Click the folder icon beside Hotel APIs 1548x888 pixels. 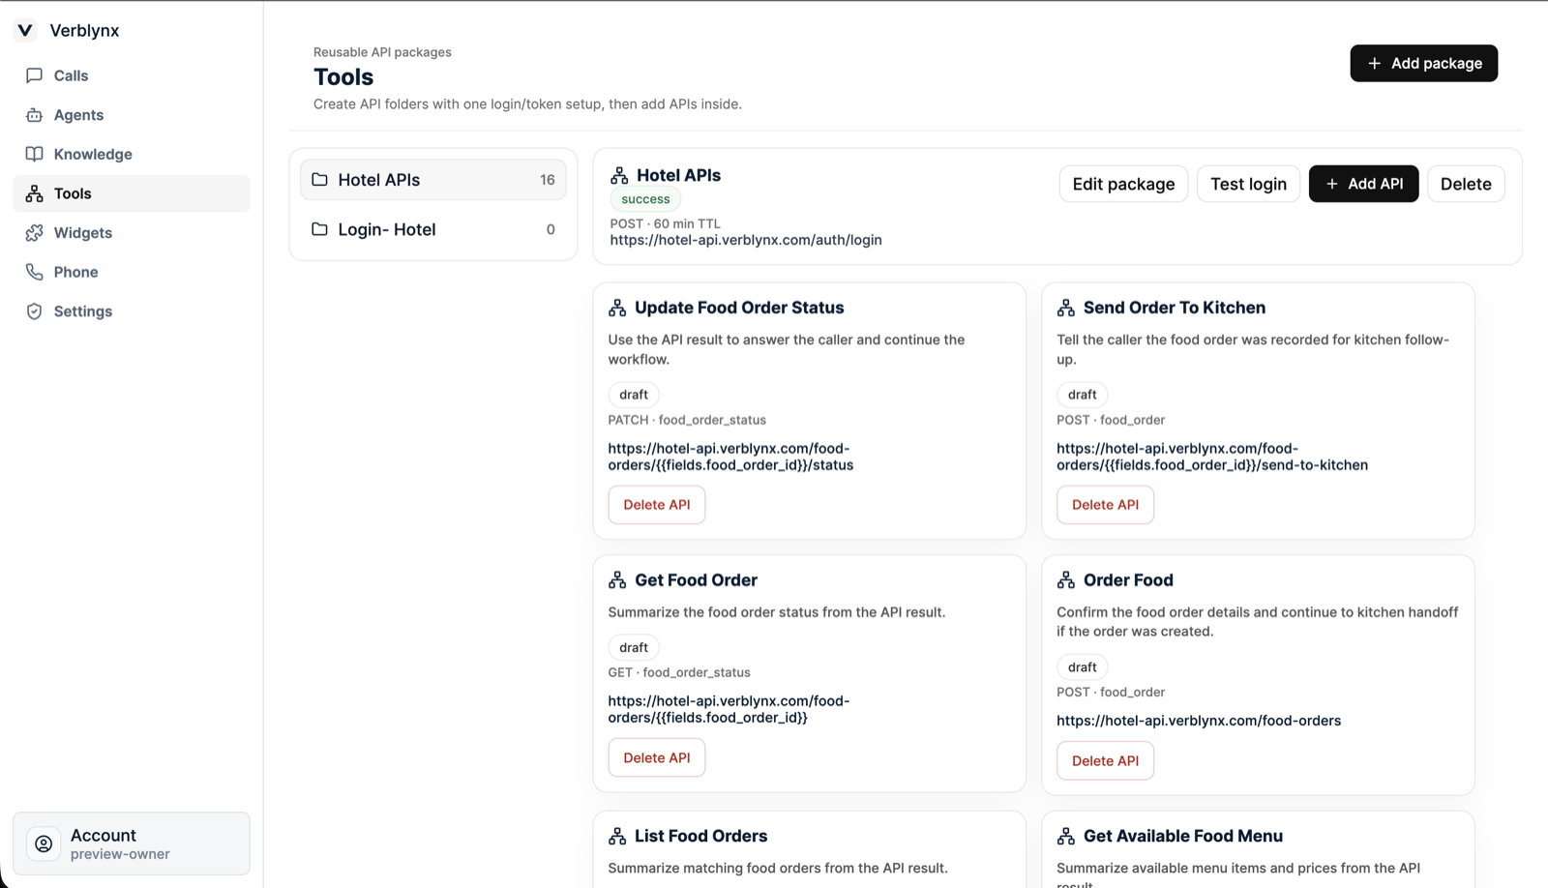[320, 180]
